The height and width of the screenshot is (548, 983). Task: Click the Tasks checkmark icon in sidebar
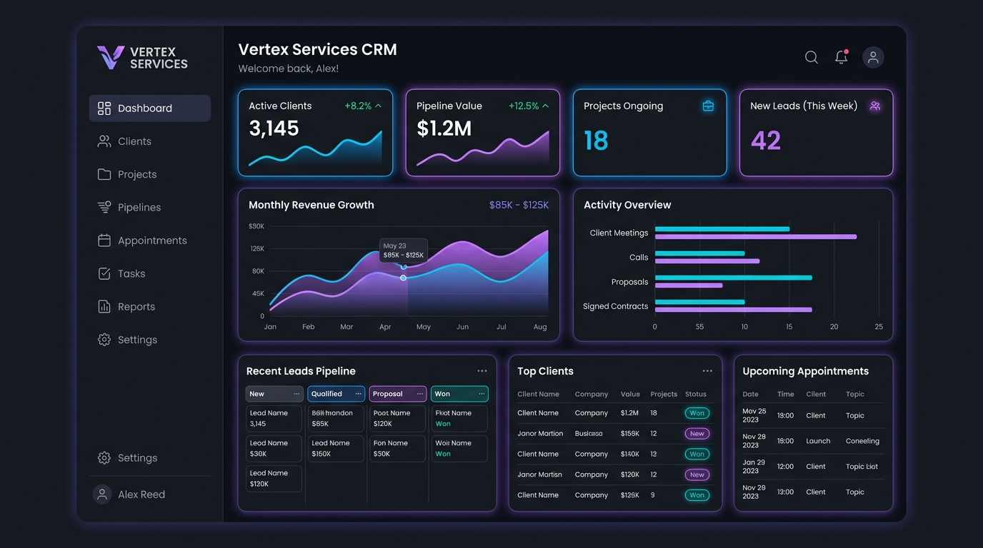tap(104, 273)
